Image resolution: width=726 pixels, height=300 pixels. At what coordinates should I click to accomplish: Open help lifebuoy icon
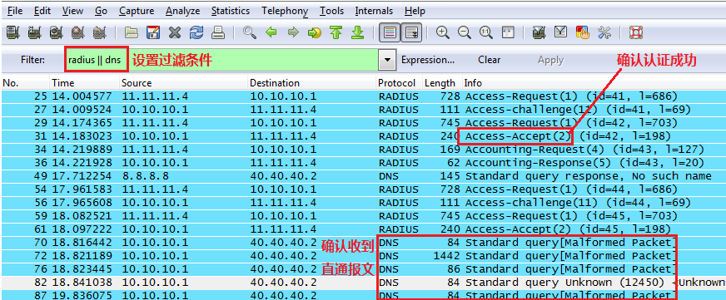point(636,32)
